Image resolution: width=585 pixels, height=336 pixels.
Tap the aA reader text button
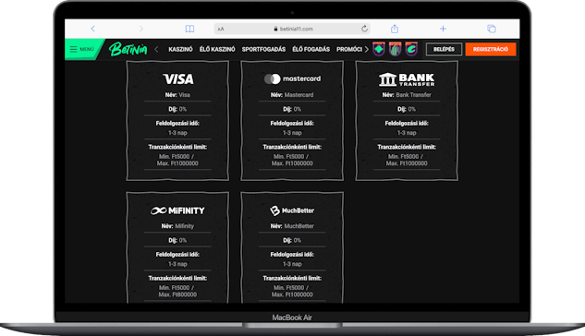(221, 29)
